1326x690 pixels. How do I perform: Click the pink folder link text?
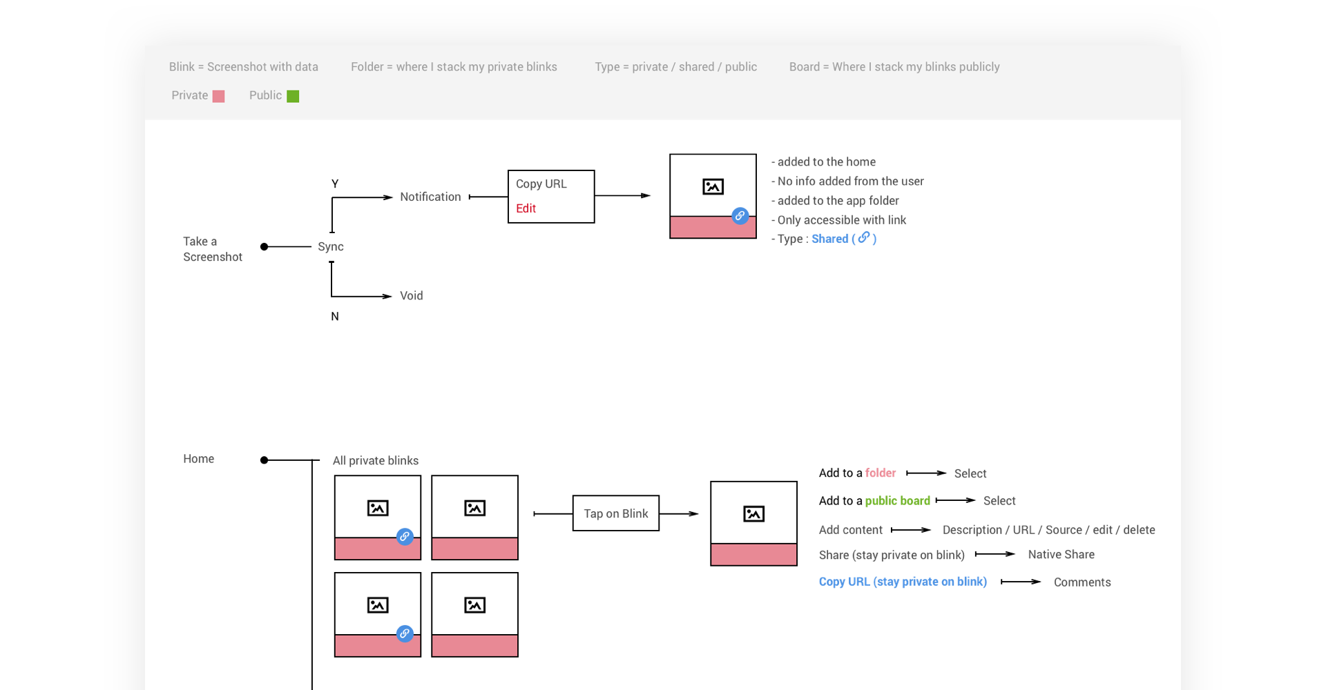tap(880, 473)
